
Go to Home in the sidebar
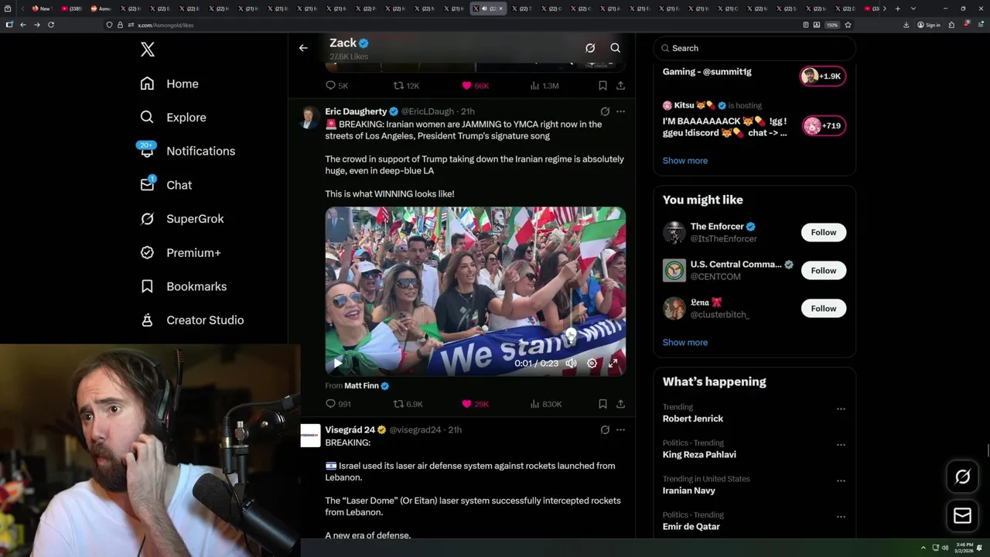(169, 84)
